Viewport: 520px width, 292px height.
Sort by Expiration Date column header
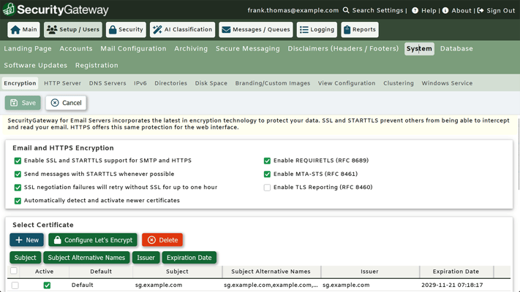tap(456, 272)
